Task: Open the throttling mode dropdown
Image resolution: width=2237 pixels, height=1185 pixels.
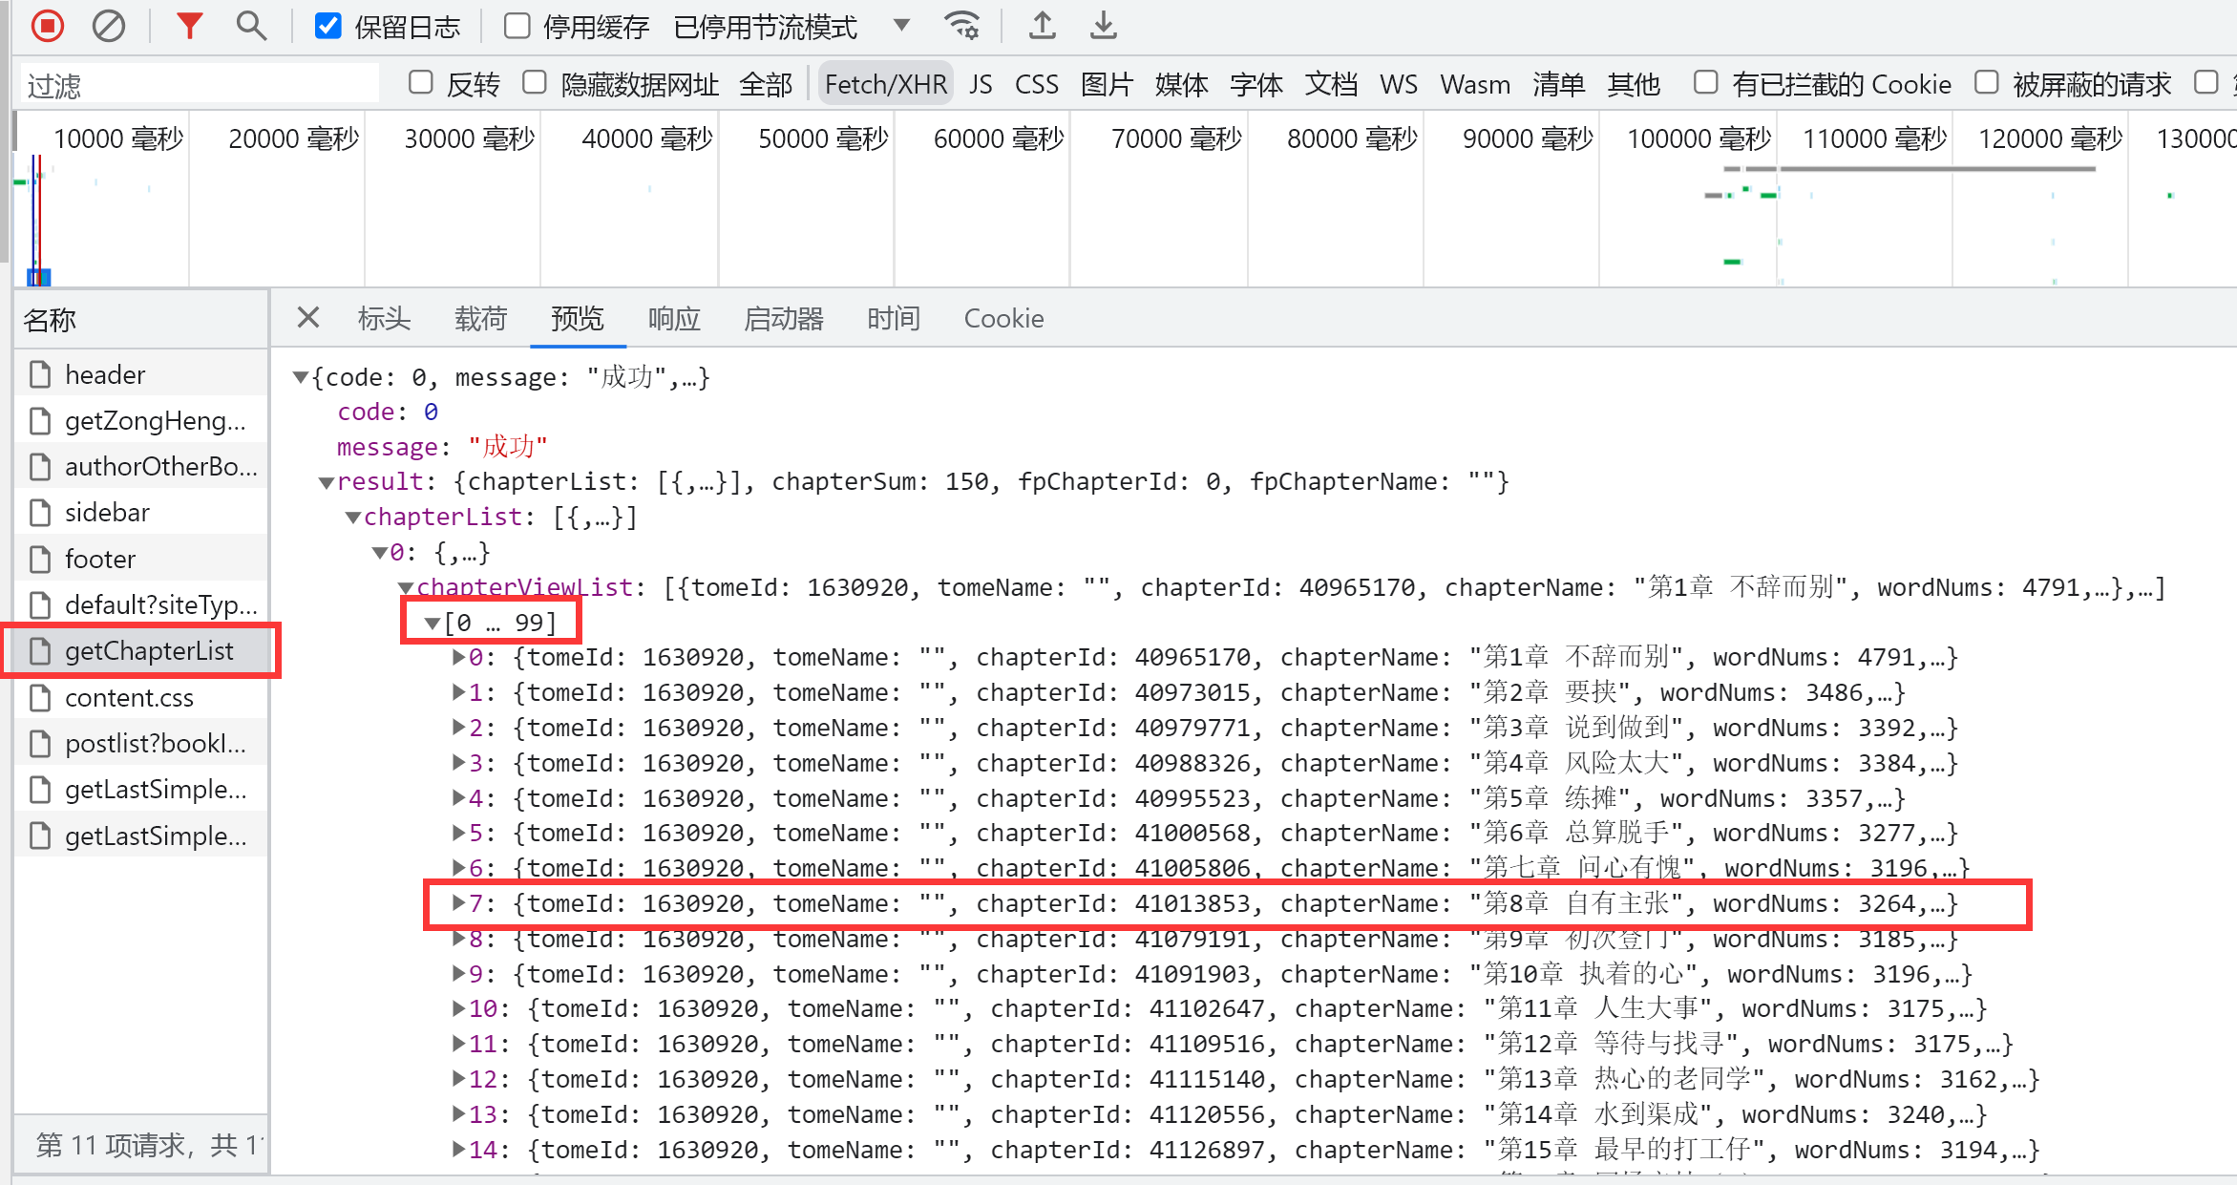Action: 900,26
